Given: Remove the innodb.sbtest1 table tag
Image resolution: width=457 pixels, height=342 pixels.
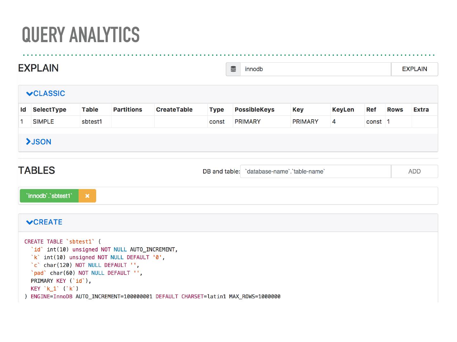Looking at the screenshot, I should pos(87,196).
